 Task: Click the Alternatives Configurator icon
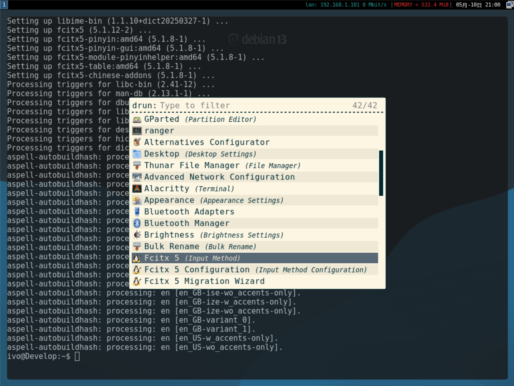(137, 142)
